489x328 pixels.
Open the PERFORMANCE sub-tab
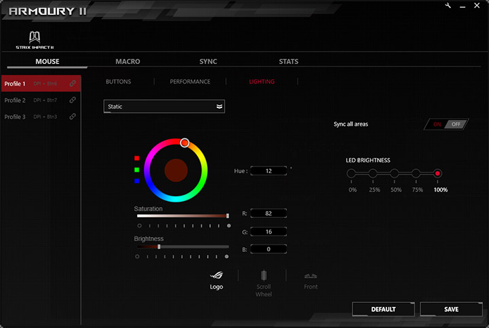(190, 81)
